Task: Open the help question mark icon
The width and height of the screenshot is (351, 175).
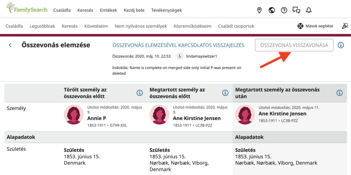Action: pos(284,10)
